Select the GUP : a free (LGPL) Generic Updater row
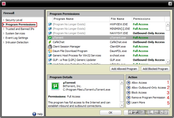174x118 pixels. 106,60
